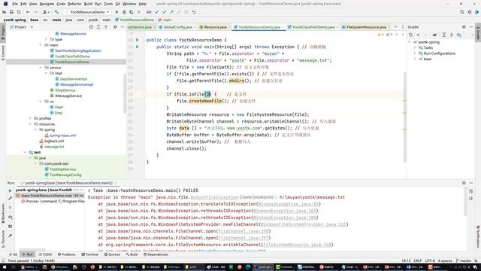Collapse the main package folder

41,45
